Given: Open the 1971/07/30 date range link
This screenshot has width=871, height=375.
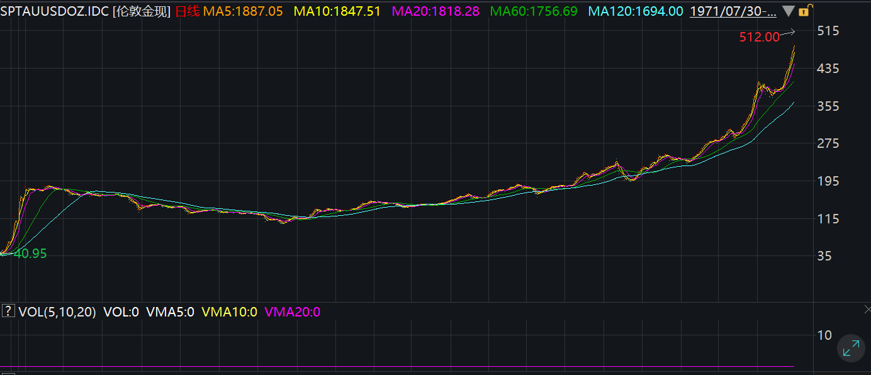Looking at the screenshot, I should click(x=733, y=11).
